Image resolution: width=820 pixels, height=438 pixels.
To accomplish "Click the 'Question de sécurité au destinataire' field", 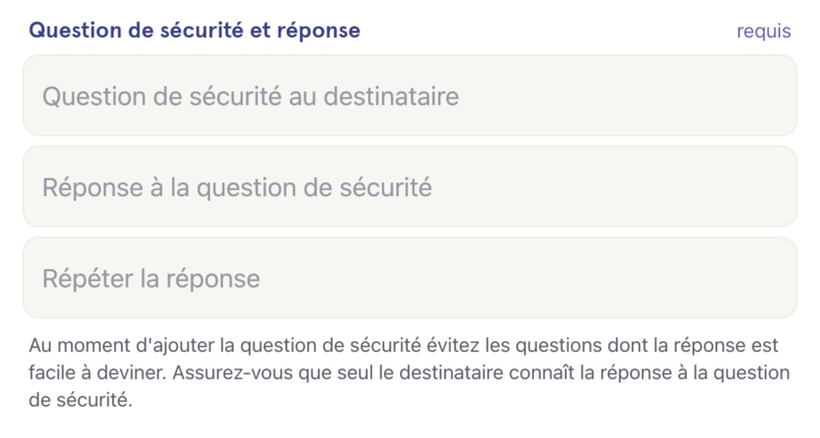I will (410, 96).
